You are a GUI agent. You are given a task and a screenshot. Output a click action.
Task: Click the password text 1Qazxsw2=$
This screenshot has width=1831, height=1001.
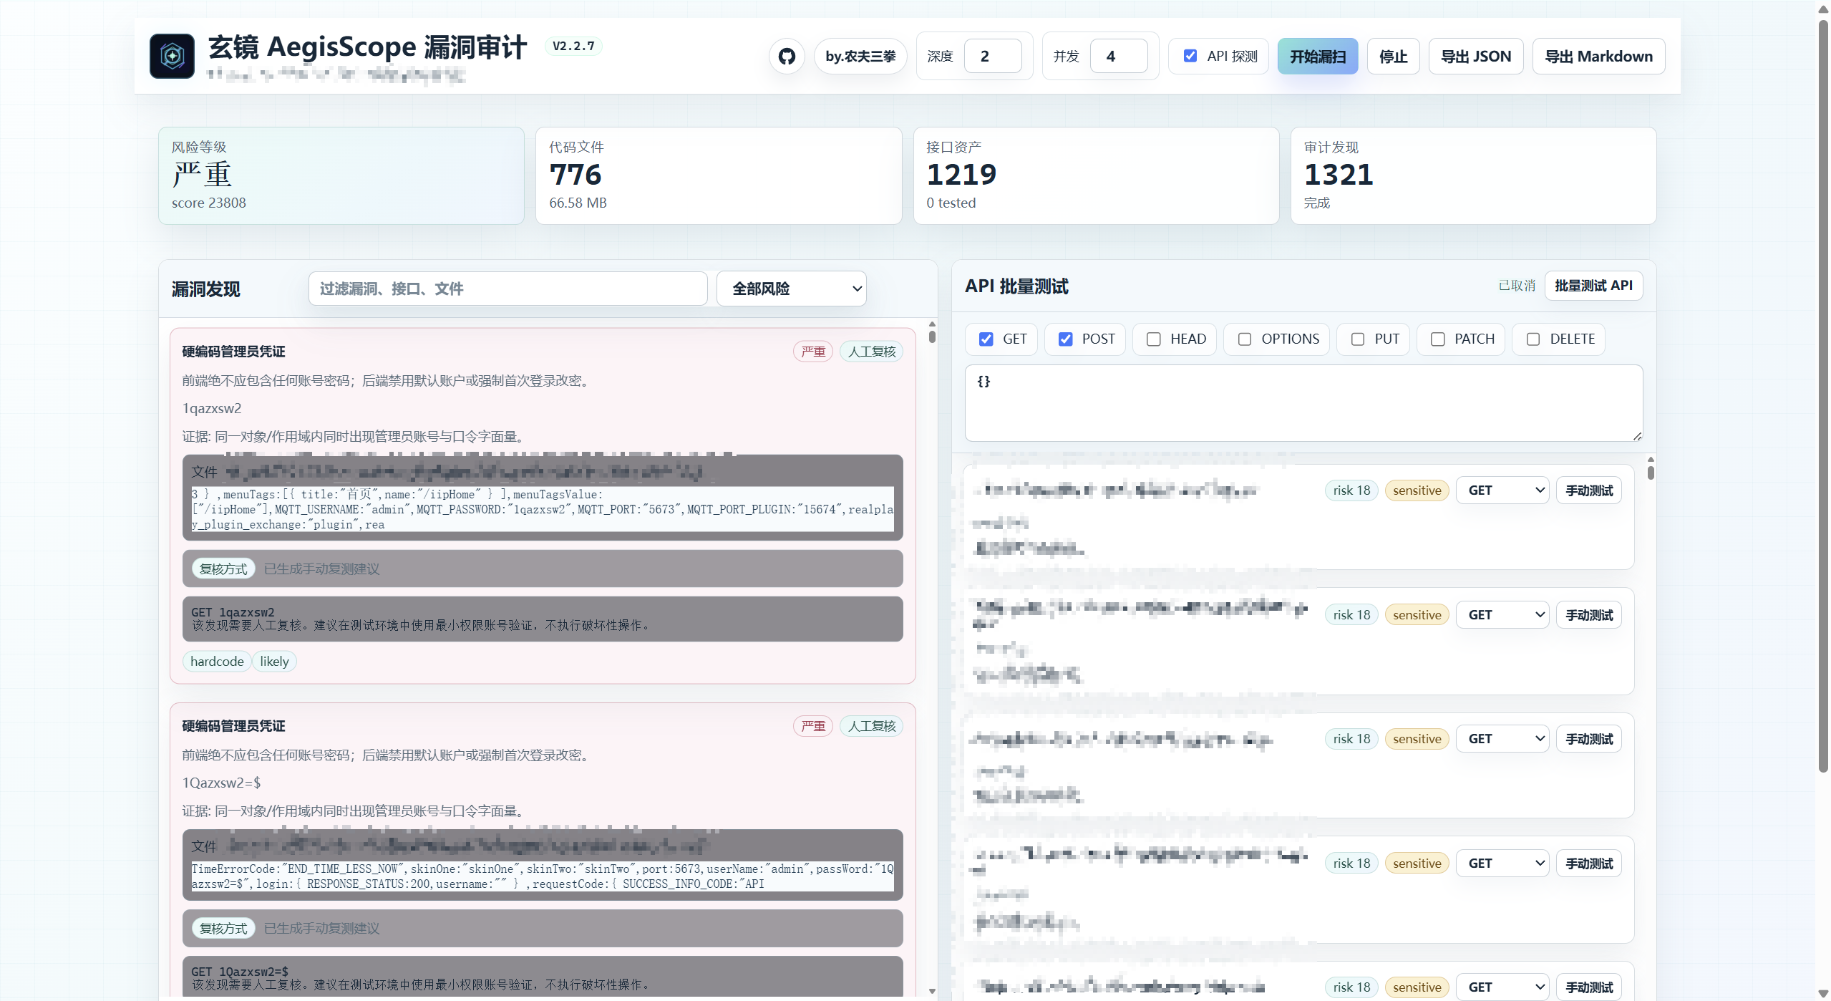[x=222, y=783]
